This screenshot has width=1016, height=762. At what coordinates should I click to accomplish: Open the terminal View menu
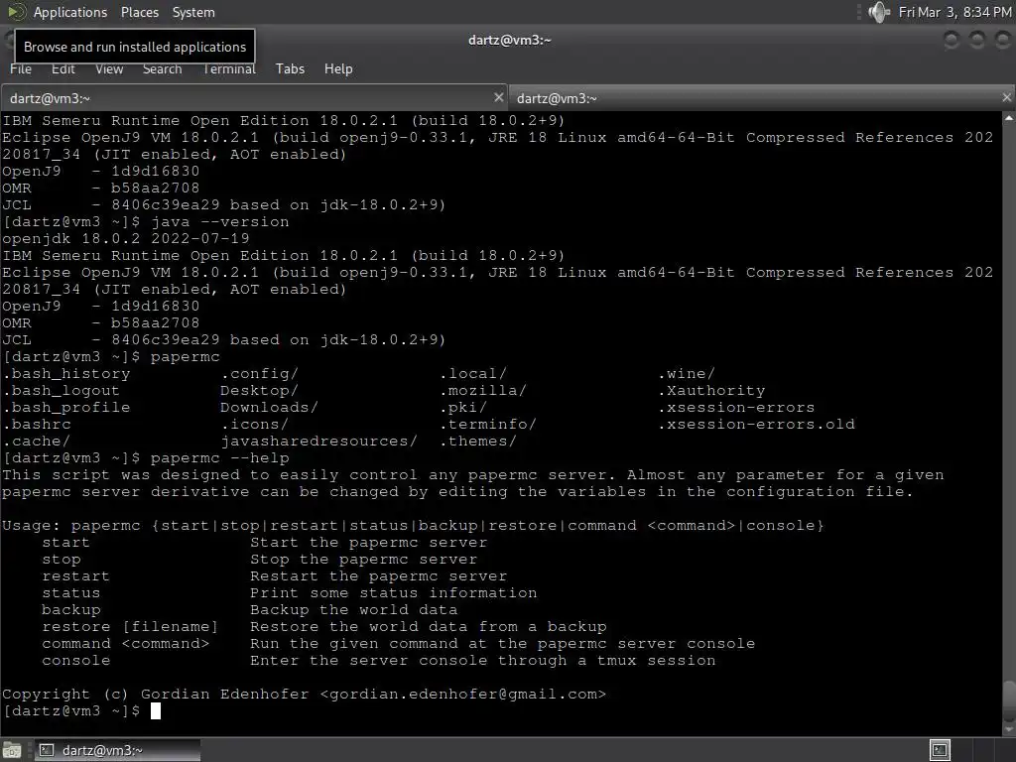tap(109, 68)
